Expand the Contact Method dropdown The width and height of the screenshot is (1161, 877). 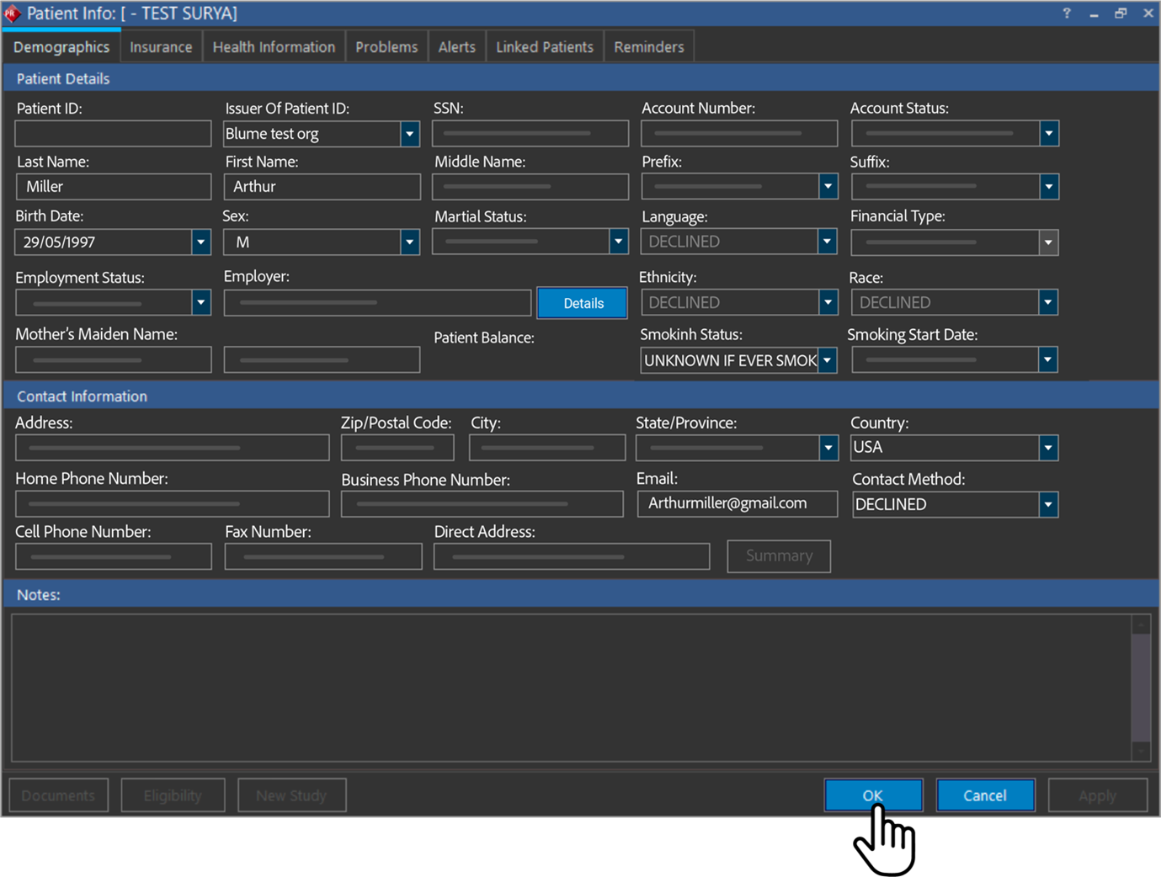coord(1047,504)
